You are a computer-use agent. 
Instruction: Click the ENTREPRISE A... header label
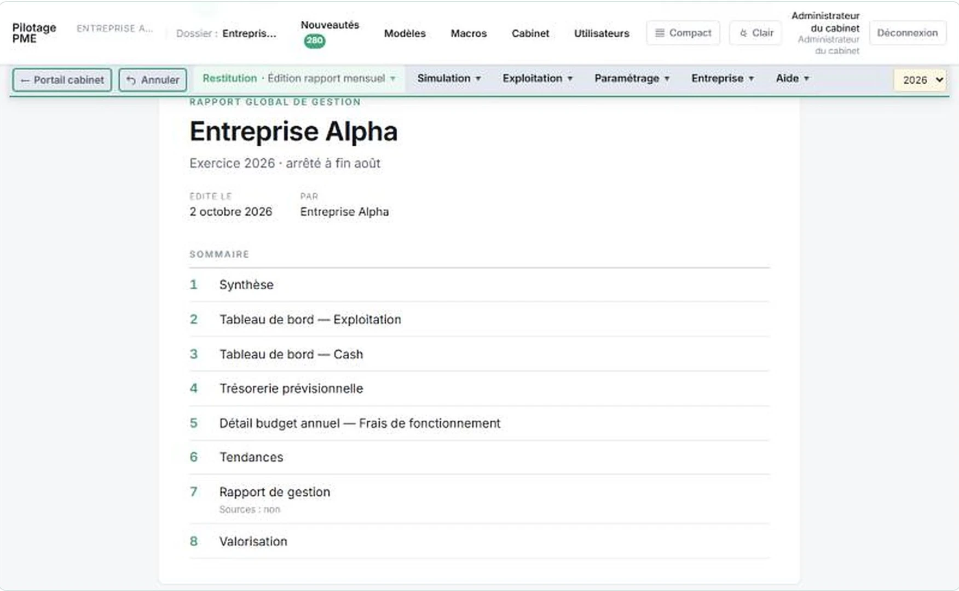[x=114, y=28]
